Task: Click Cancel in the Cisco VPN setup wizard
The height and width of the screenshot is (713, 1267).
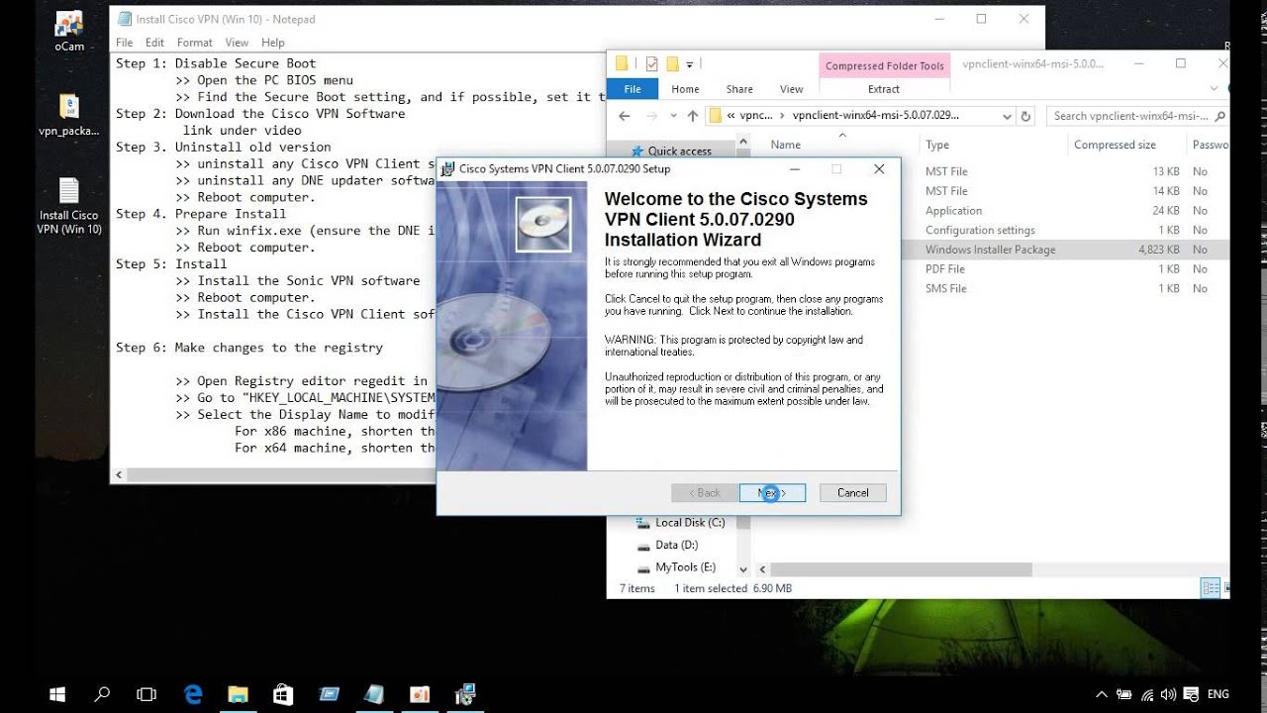Action: click(x=852, y=492)
